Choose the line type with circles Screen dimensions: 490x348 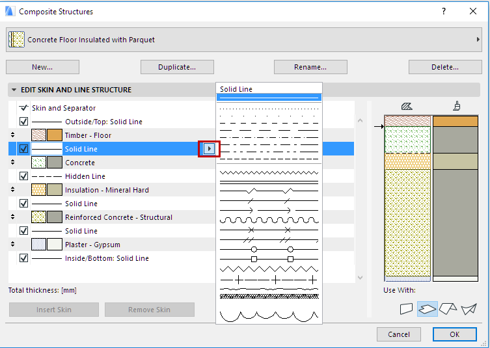pyautogui.click(x=269, y=249)
